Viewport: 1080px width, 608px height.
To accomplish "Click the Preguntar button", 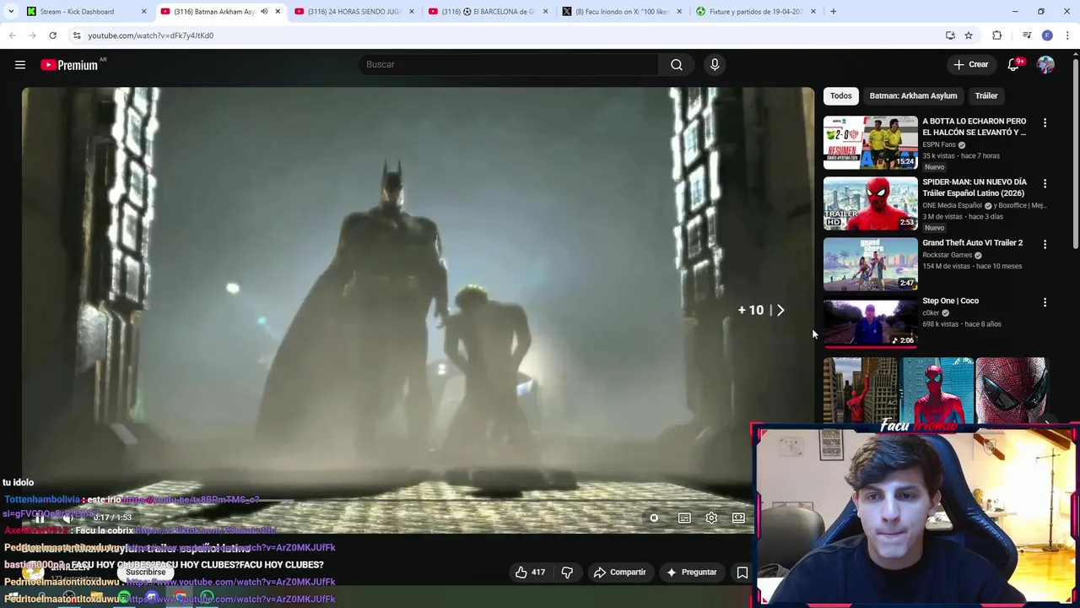I will click(692, 573).
